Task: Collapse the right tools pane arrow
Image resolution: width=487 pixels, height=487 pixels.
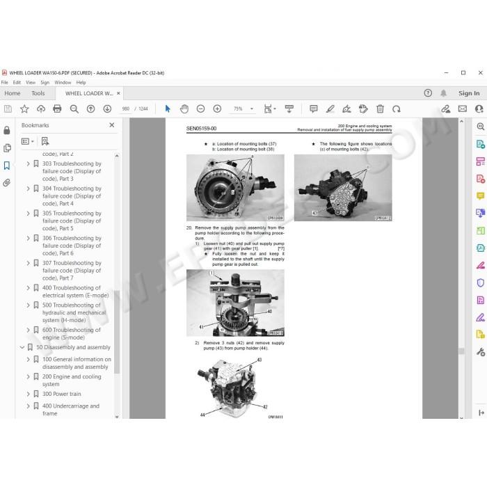Action: coord(481,413)
